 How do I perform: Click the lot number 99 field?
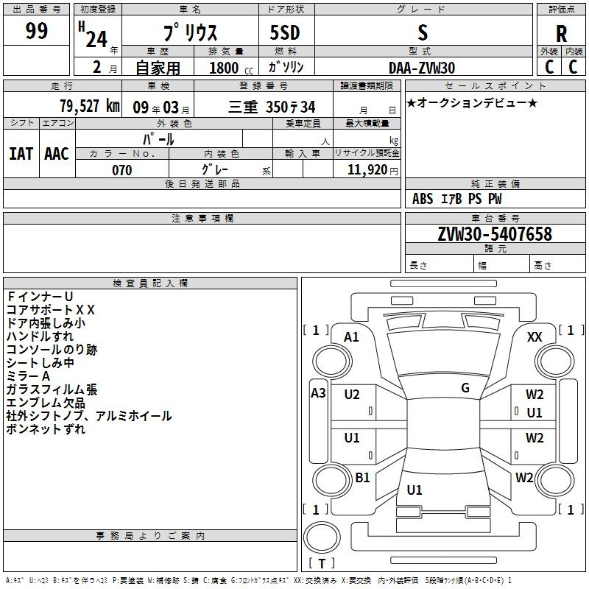pyautogui.click(x=37, y=32)
